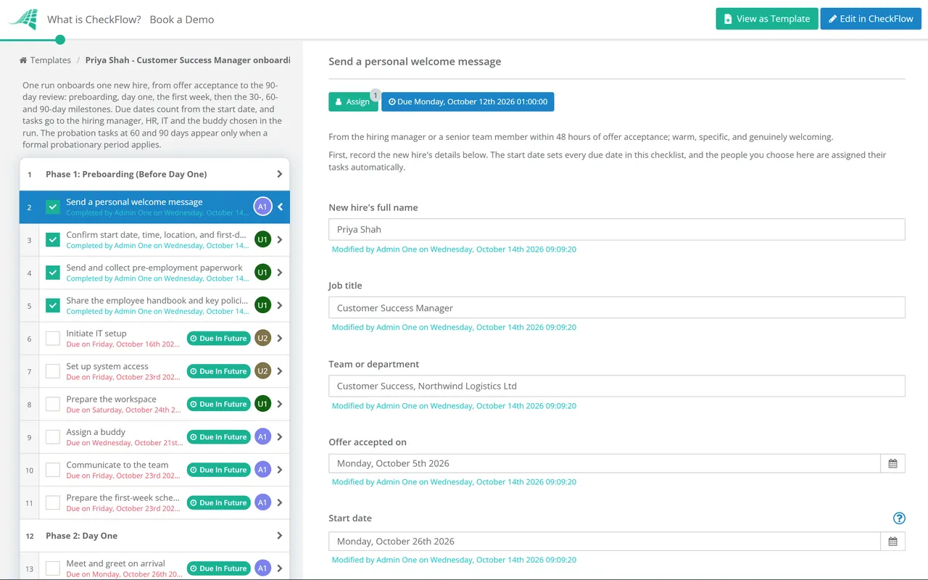This screenshot has width=928, height=580.
Task: Click Edit in CheckFlow button
Action: coord(871,19)
